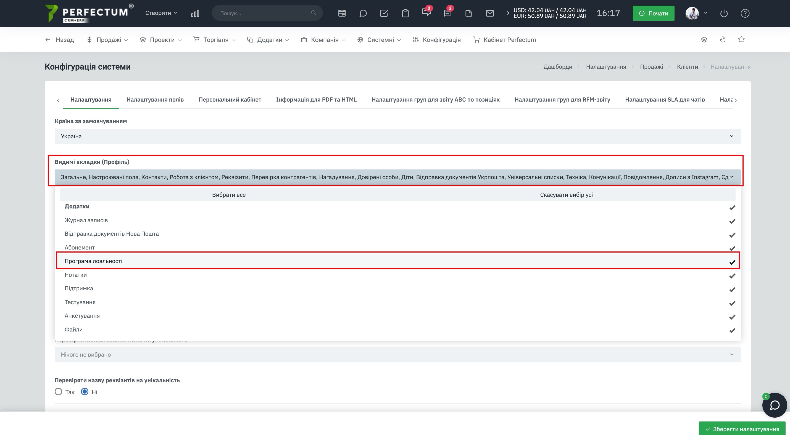Open the document note icon in header

(468, 13)
